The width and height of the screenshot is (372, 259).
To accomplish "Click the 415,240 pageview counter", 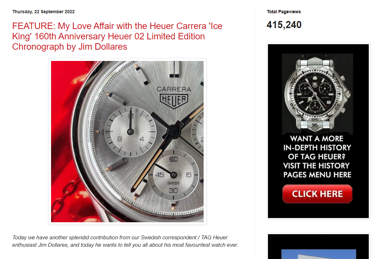I will click(x=284, y=25).
